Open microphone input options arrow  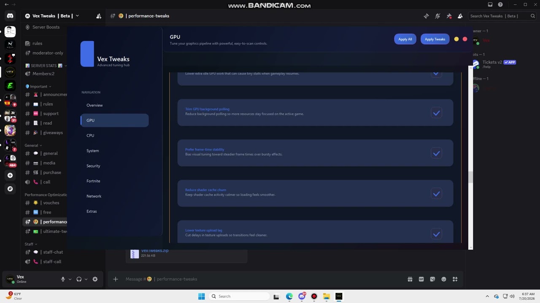(x=70, y=279)
